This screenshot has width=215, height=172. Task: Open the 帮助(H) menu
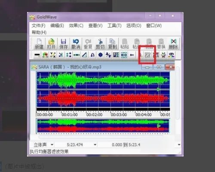tap(39, 32)
